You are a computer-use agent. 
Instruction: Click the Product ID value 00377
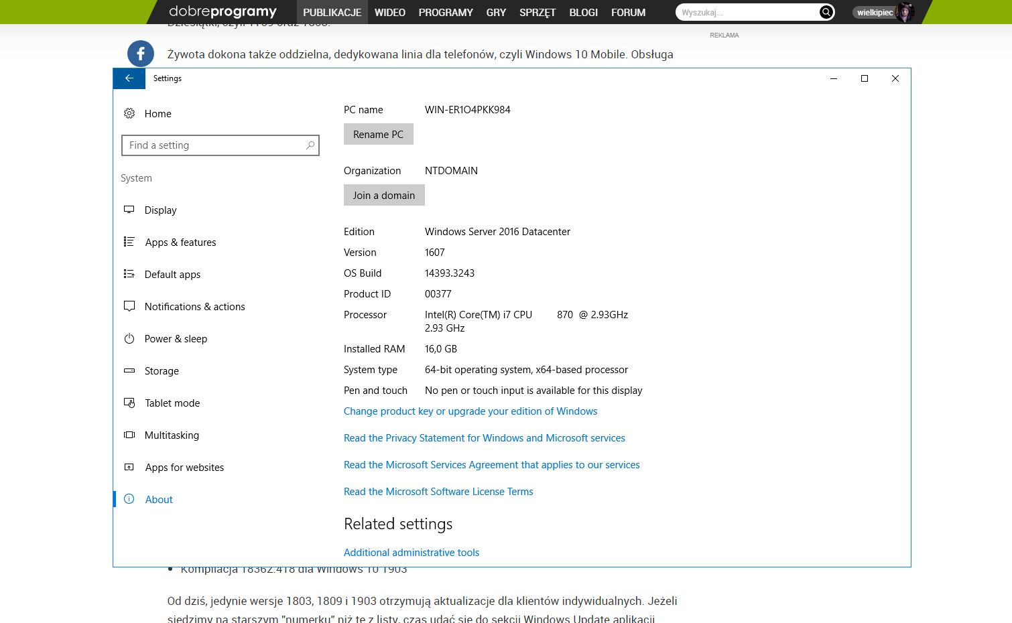[x=438, y=294]
